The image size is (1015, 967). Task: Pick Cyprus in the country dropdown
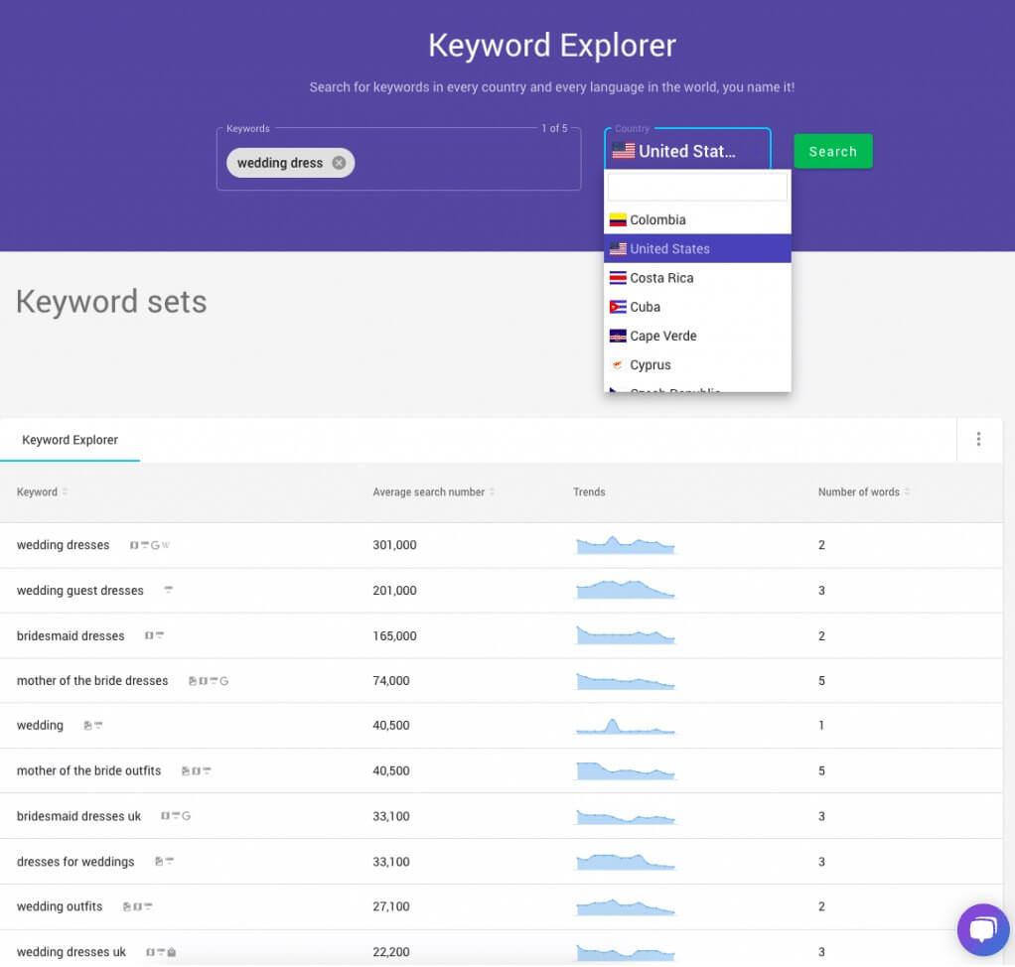pos(697,365)
